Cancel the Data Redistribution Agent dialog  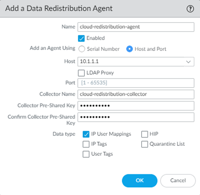tap(178, 181)
